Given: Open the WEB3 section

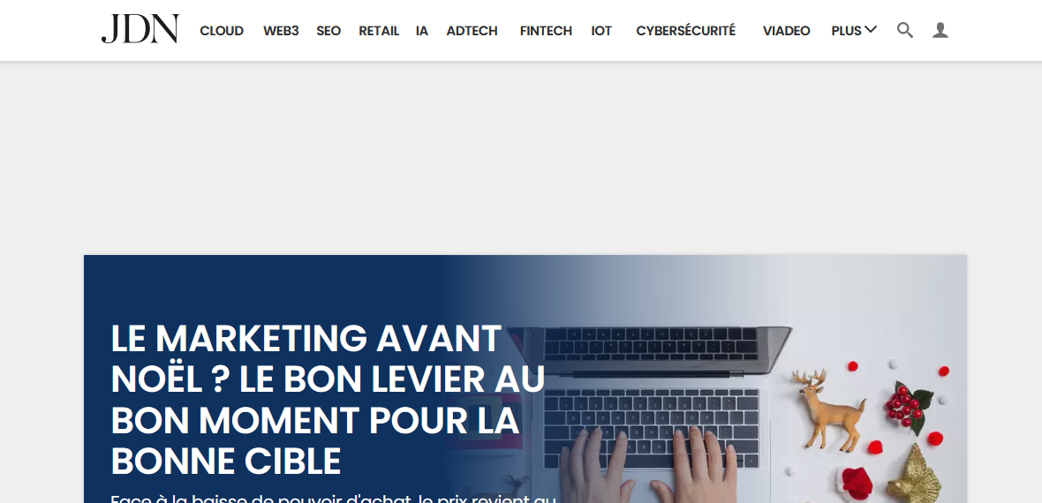Looking at the screenshot, I should coord(281,31).
